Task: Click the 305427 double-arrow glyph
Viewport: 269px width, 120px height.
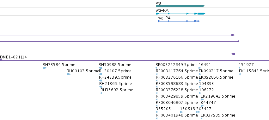Action: pyautogui.click(x=198, y=112)
